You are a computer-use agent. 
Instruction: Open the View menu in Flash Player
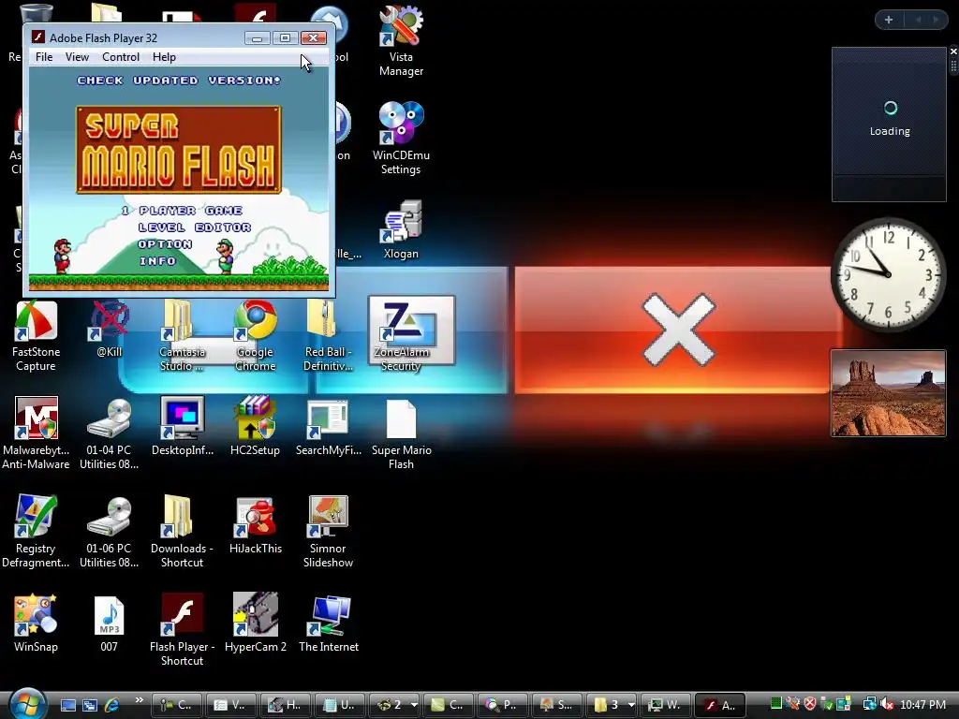(x=77, y=57)
